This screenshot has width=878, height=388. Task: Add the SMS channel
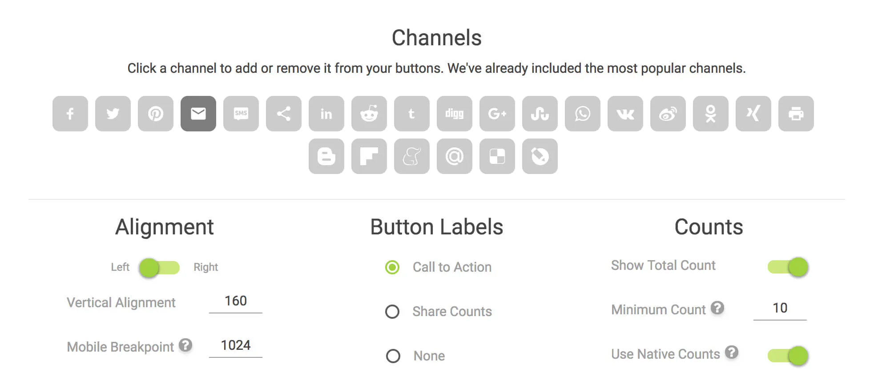coord(241,114)
